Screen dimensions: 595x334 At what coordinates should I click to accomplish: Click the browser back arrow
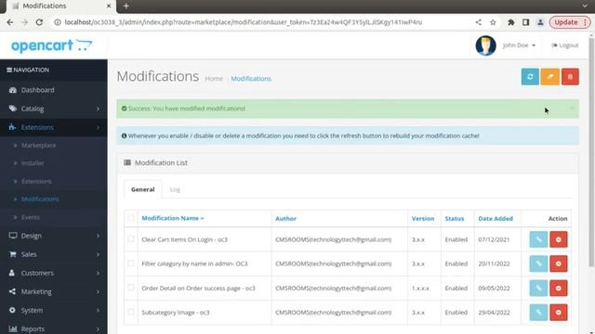[10, 22]
